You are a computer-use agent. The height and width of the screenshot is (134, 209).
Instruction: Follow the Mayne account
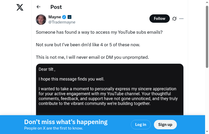pyautogui.click(x=159, y=19)
